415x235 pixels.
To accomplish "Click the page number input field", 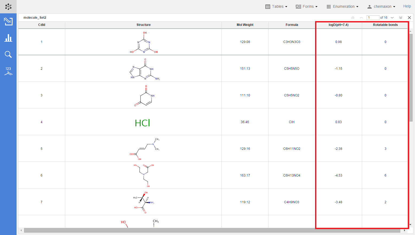I will 373,18.
